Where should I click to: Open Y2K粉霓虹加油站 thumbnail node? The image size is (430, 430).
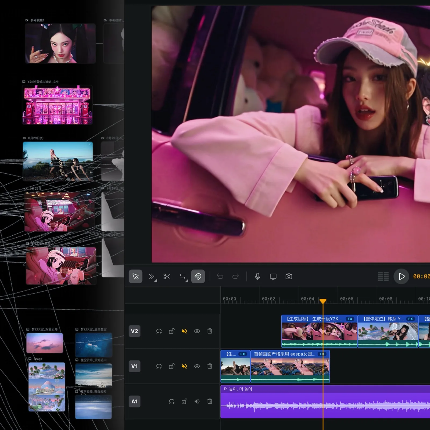57,105
